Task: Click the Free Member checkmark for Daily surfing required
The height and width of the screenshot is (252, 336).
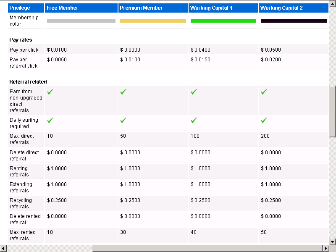Action: coord(50,120)
